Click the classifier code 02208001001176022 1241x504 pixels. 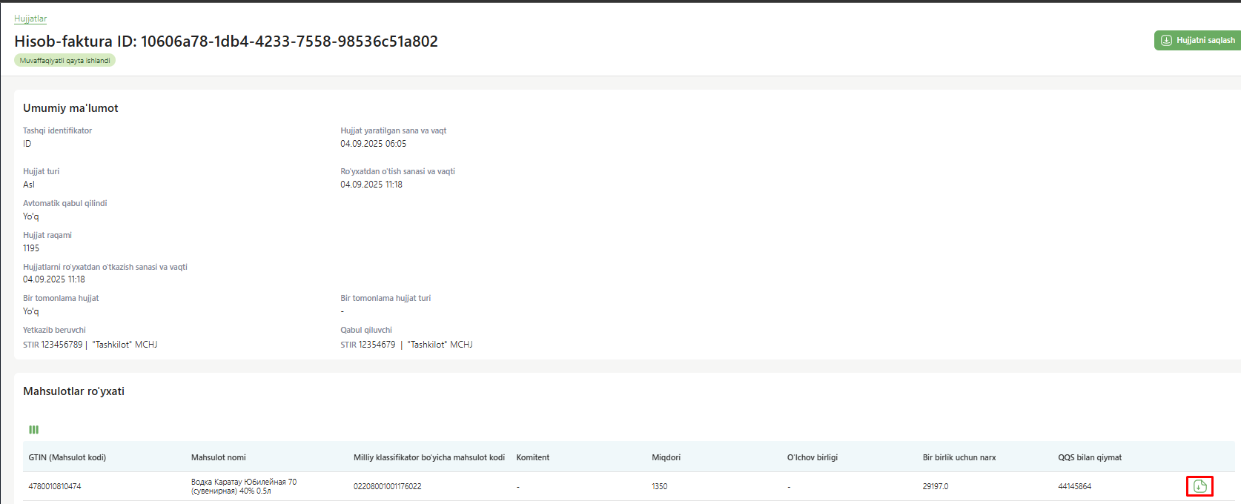click(x=387, y=486)
